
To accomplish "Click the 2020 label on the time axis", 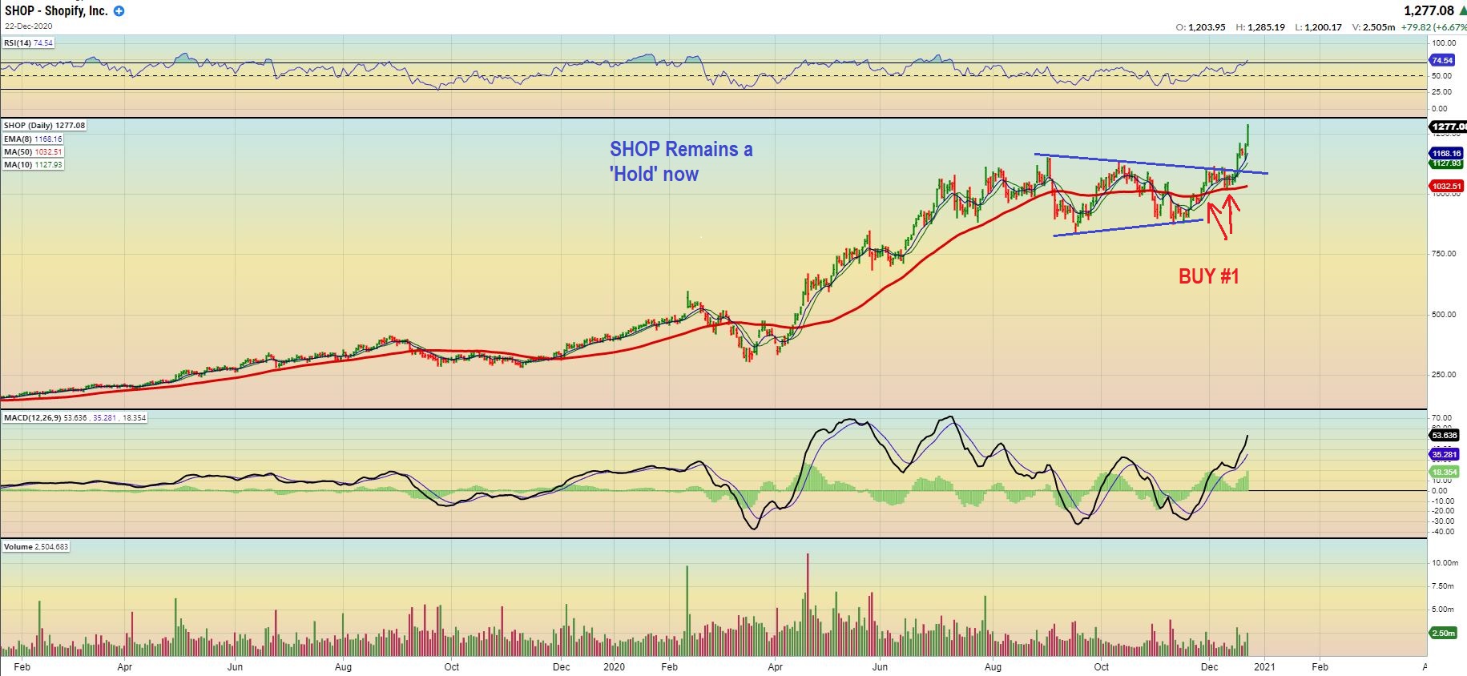I will point(614,666).
